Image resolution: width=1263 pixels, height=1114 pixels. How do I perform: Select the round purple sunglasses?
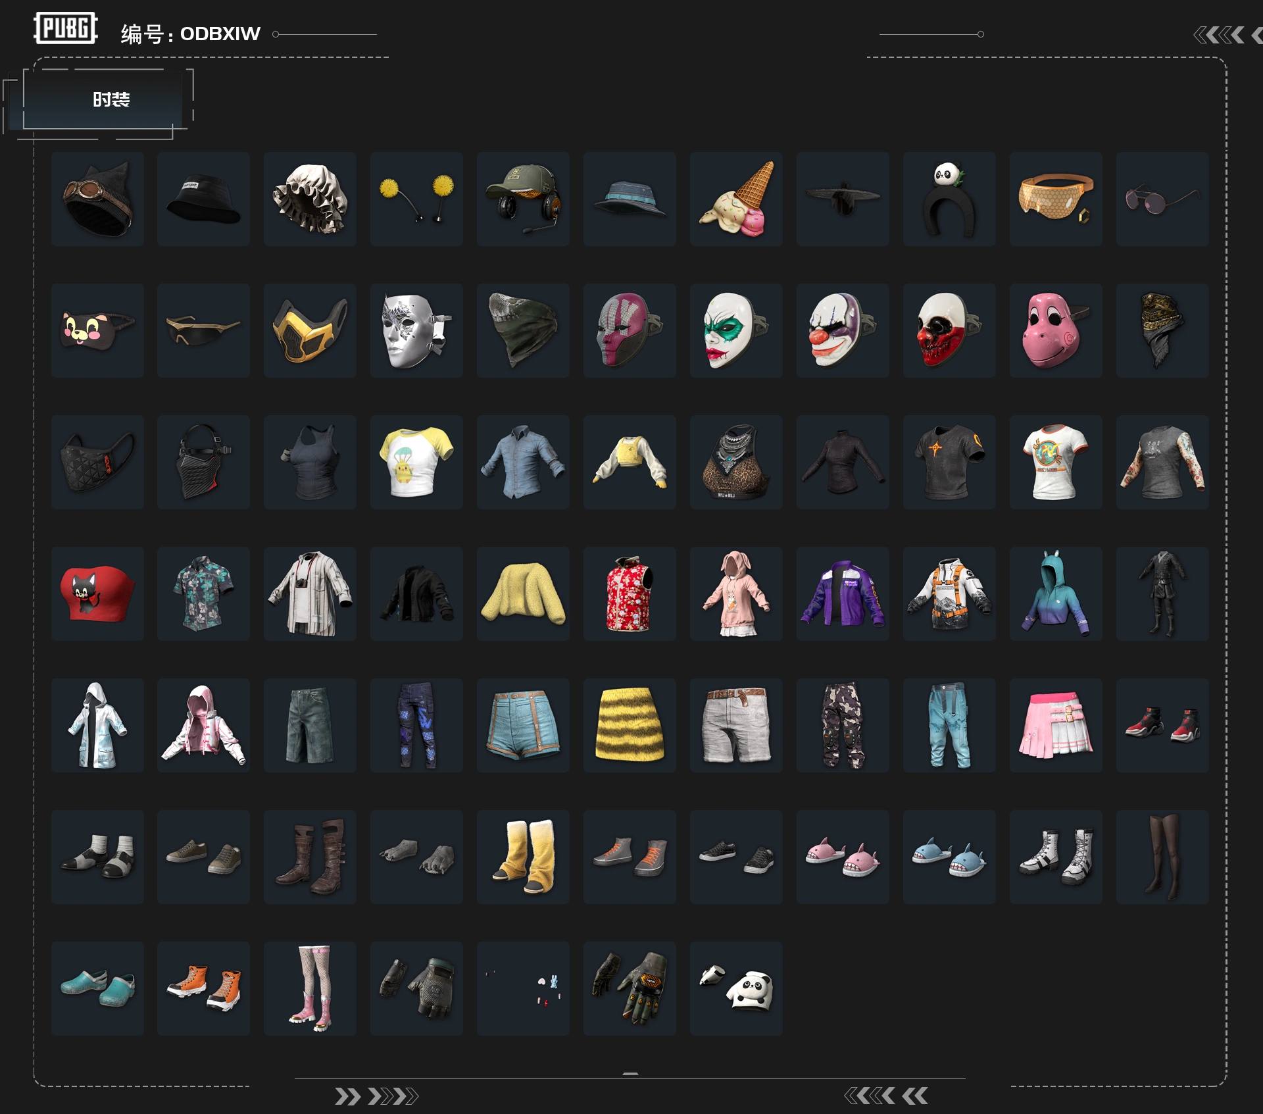[x=1162, y=199]
